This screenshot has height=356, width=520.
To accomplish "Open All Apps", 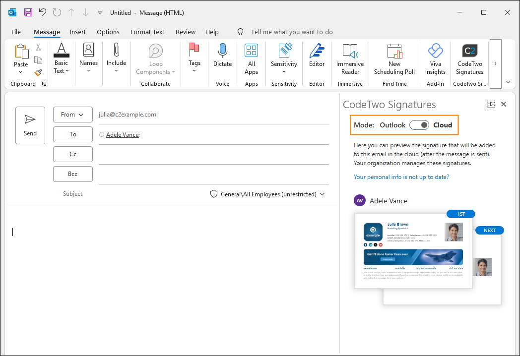I will point(252,59).
